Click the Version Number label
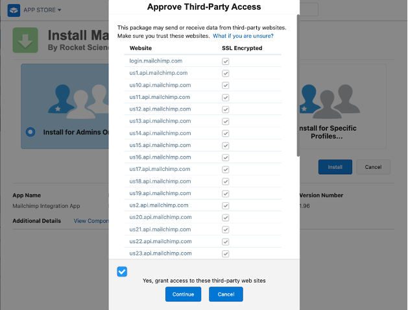This screenshot has width=408, height=310. point(321,195)
